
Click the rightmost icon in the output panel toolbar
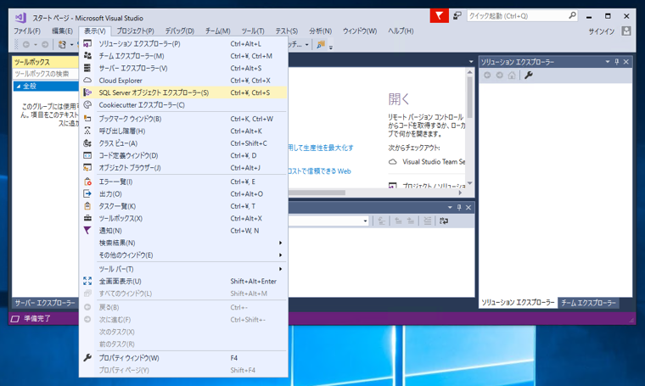[x=443, y=221]
